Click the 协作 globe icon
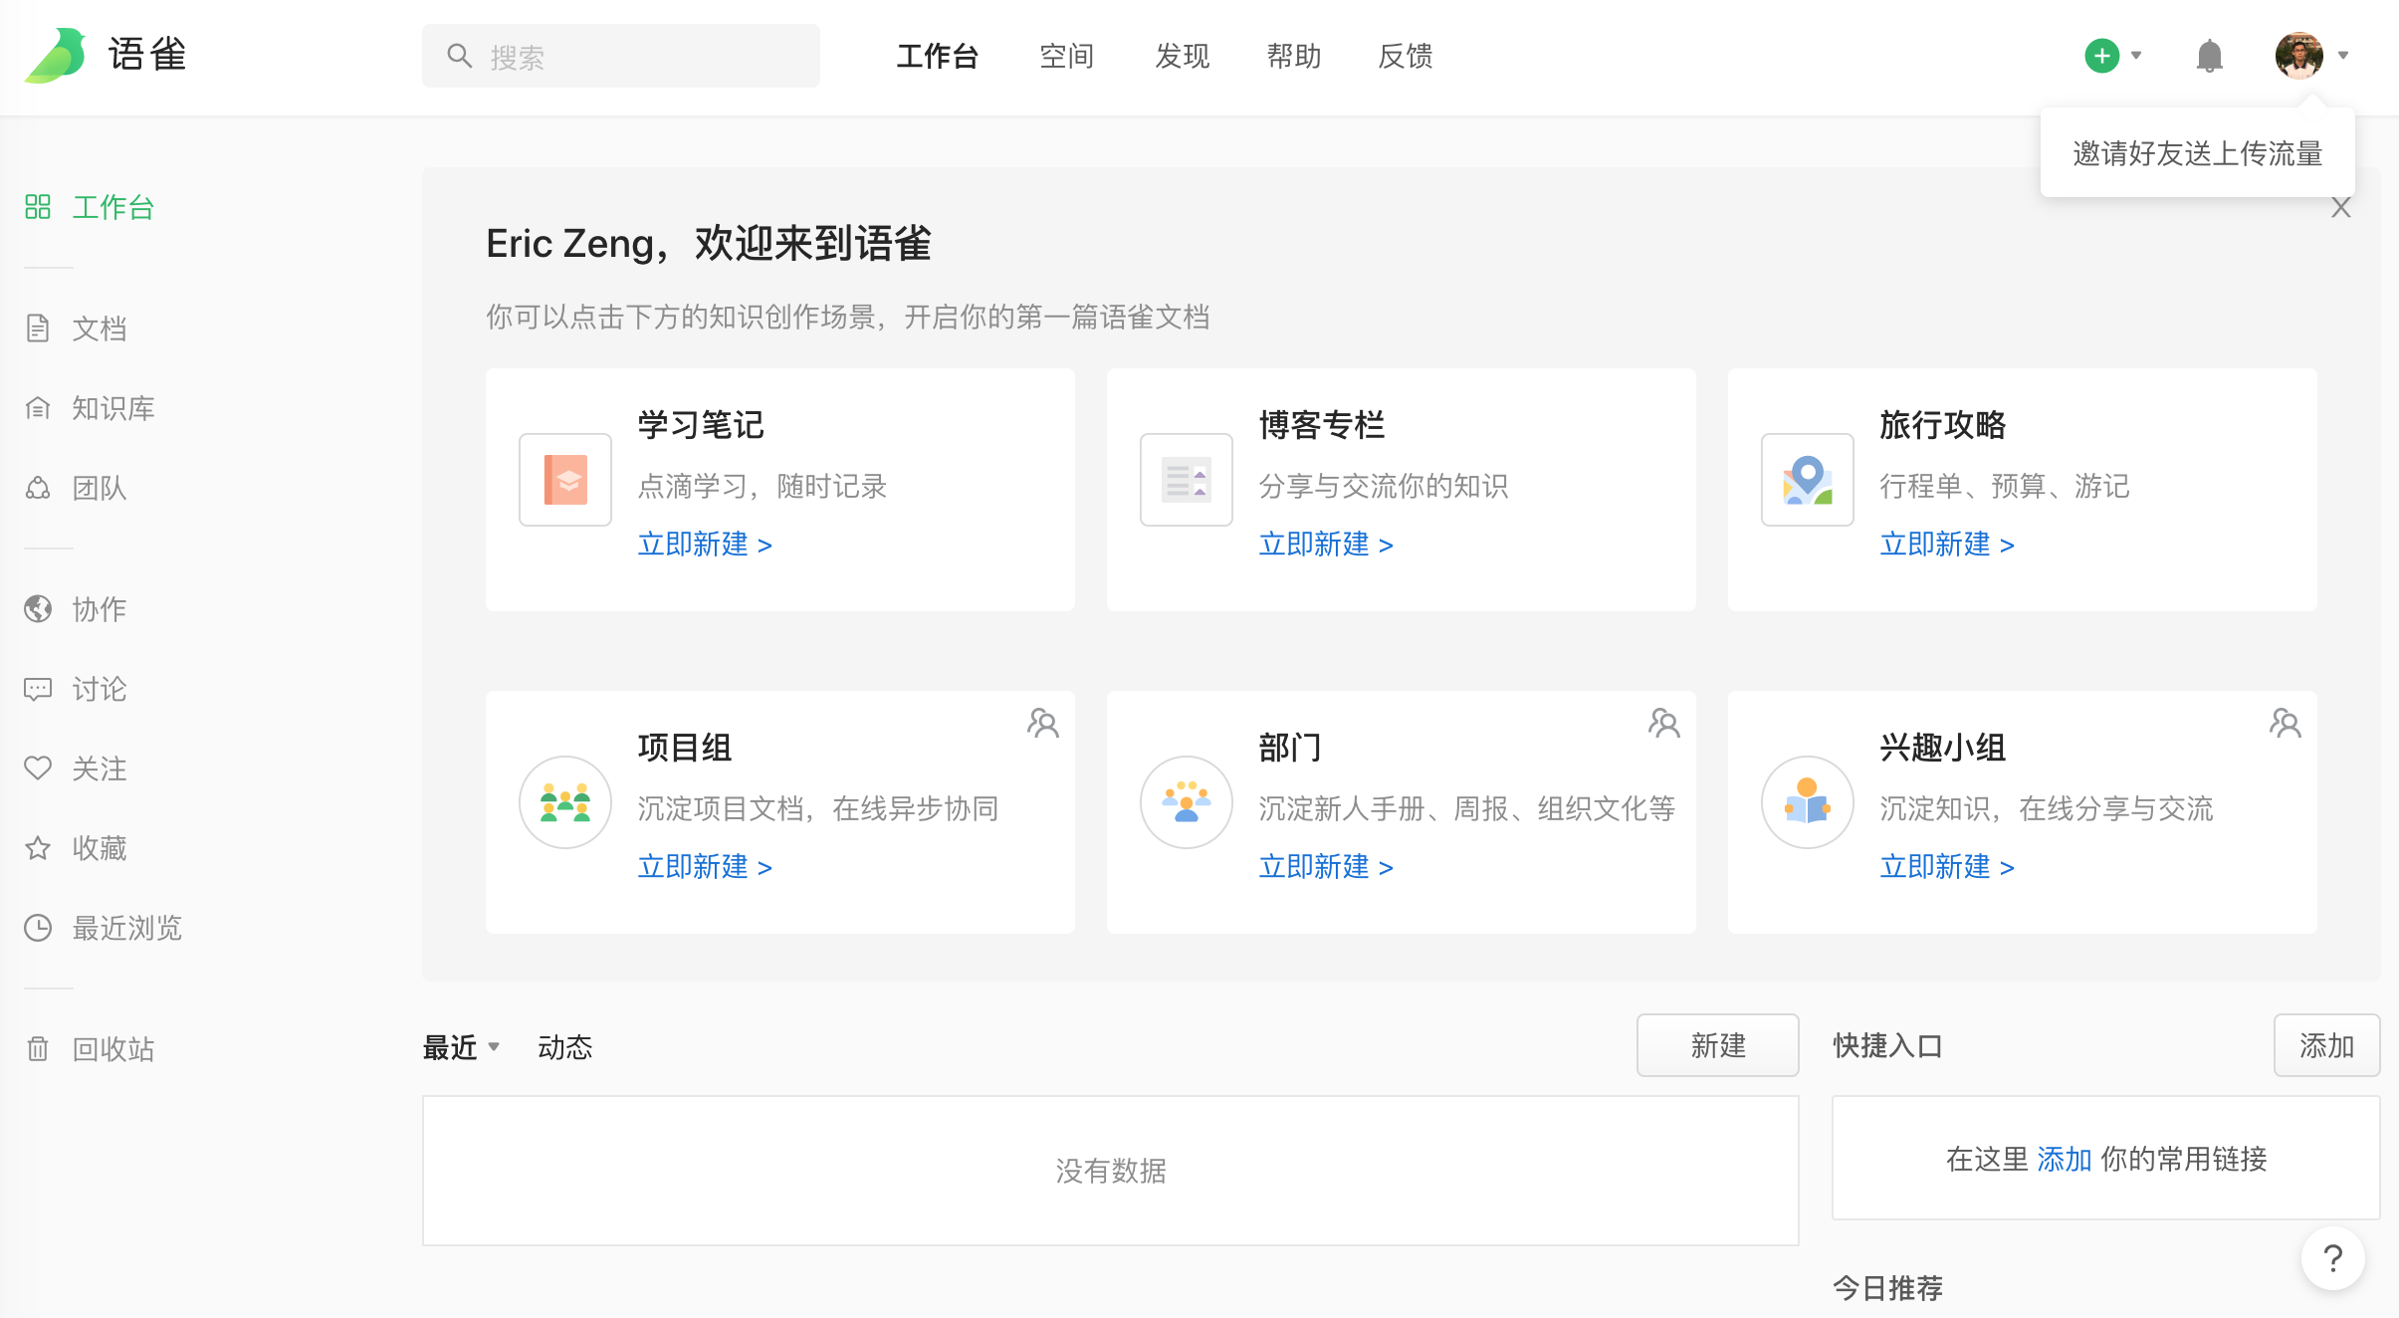Image resolution: width=2399 pixels, height=1318 pixels. 38,609
